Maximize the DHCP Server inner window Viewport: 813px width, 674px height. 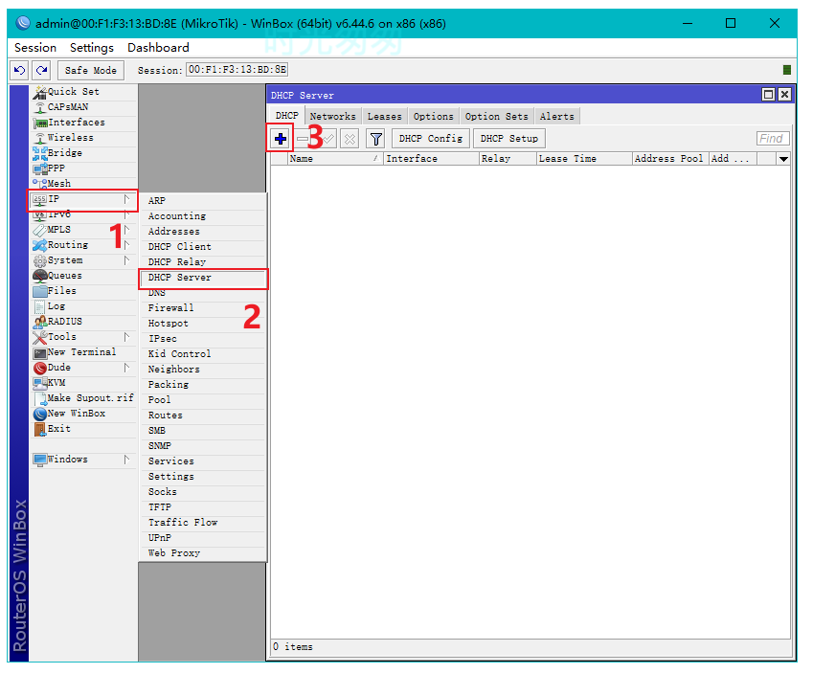point(768,95)
